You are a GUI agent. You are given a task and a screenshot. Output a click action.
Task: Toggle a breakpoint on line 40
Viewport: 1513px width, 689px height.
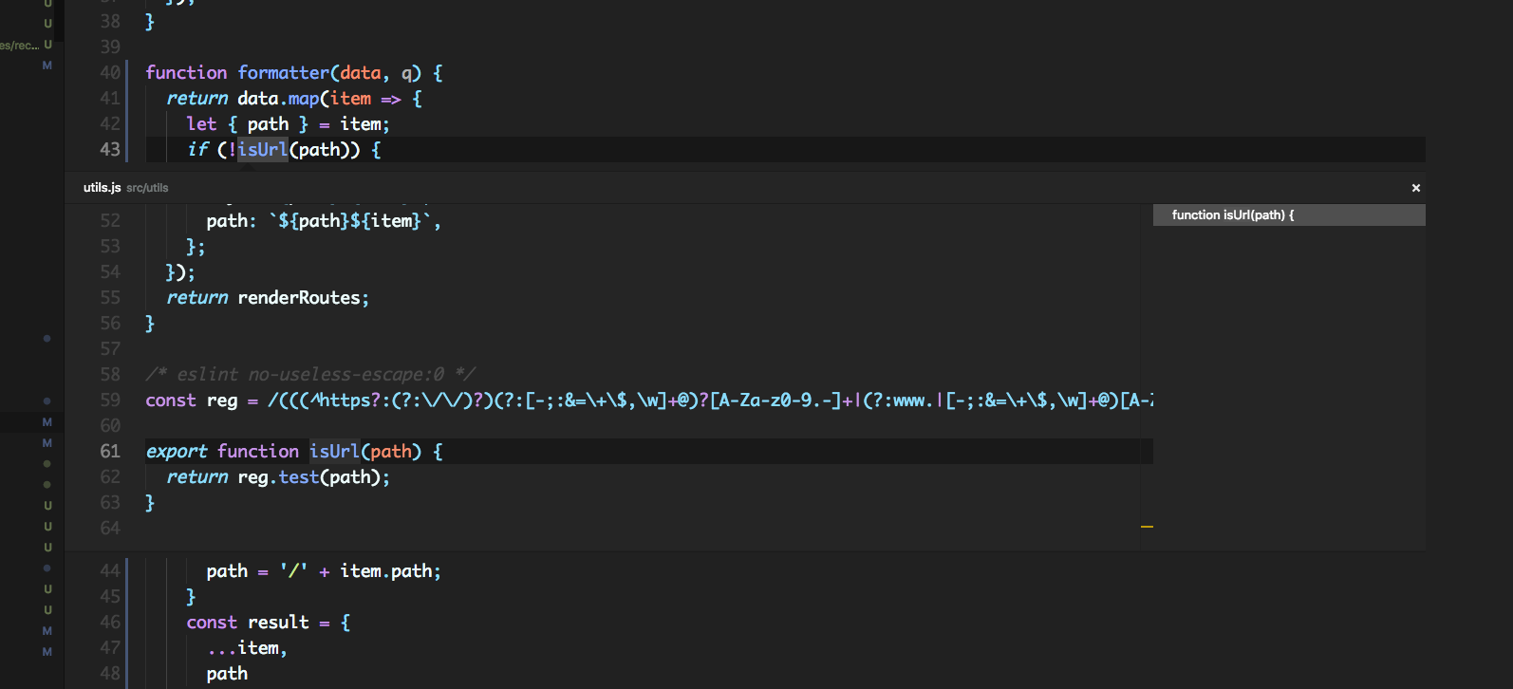85,72
